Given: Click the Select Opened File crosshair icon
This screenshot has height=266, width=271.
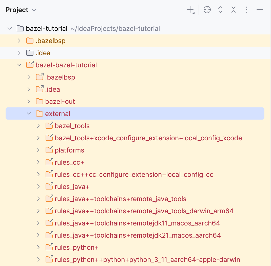Looking at the screenshot, I should [x=207, y=10].
